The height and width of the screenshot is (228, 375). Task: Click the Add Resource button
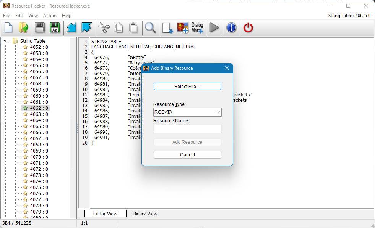187,142
